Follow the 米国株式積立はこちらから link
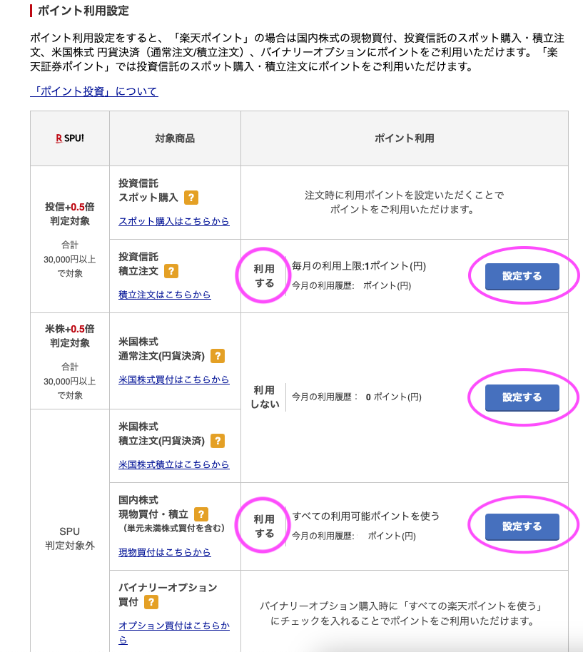 pyautogui.click(x=174, y=464)
